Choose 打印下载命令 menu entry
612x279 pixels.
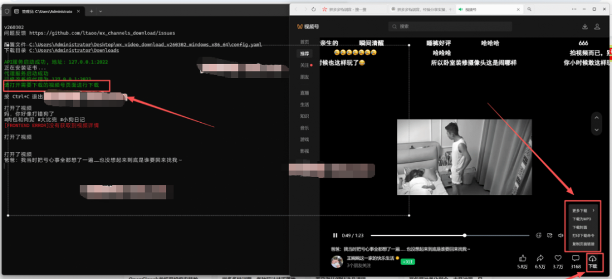[x=584, y=235]
